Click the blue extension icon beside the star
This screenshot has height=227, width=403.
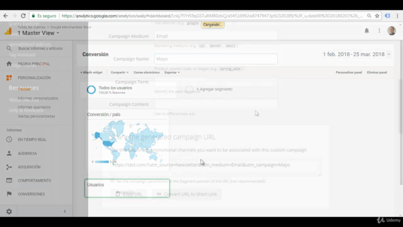(388, 16)
